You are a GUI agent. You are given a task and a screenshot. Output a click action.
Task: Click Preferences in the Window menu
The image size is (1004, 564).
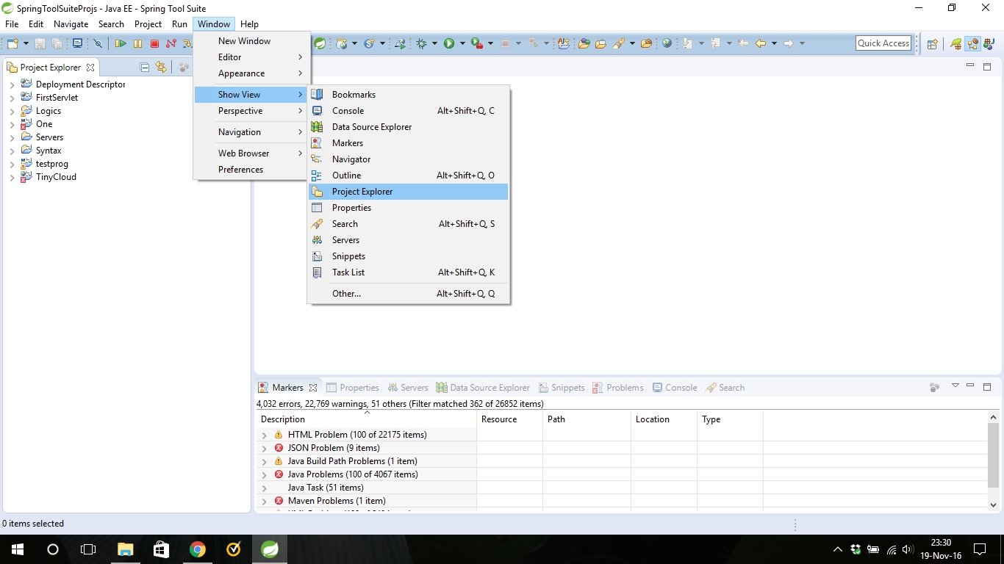tap(240, 170)
